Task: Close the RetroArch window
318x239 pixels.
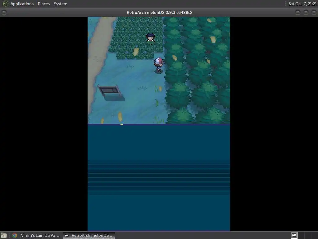Action: coord(314,12)
